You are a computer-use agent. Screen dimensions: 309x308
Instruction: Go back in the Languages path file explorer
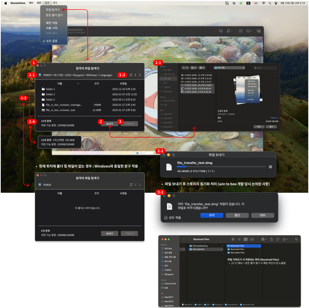(135, 75)
